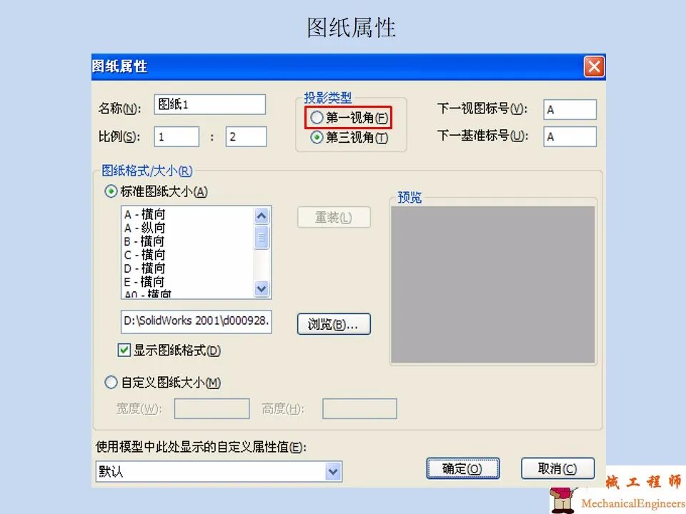Screen dimensions: 686x514
Task: Click the sheet name field showing 图纸1
Action: 209,104
